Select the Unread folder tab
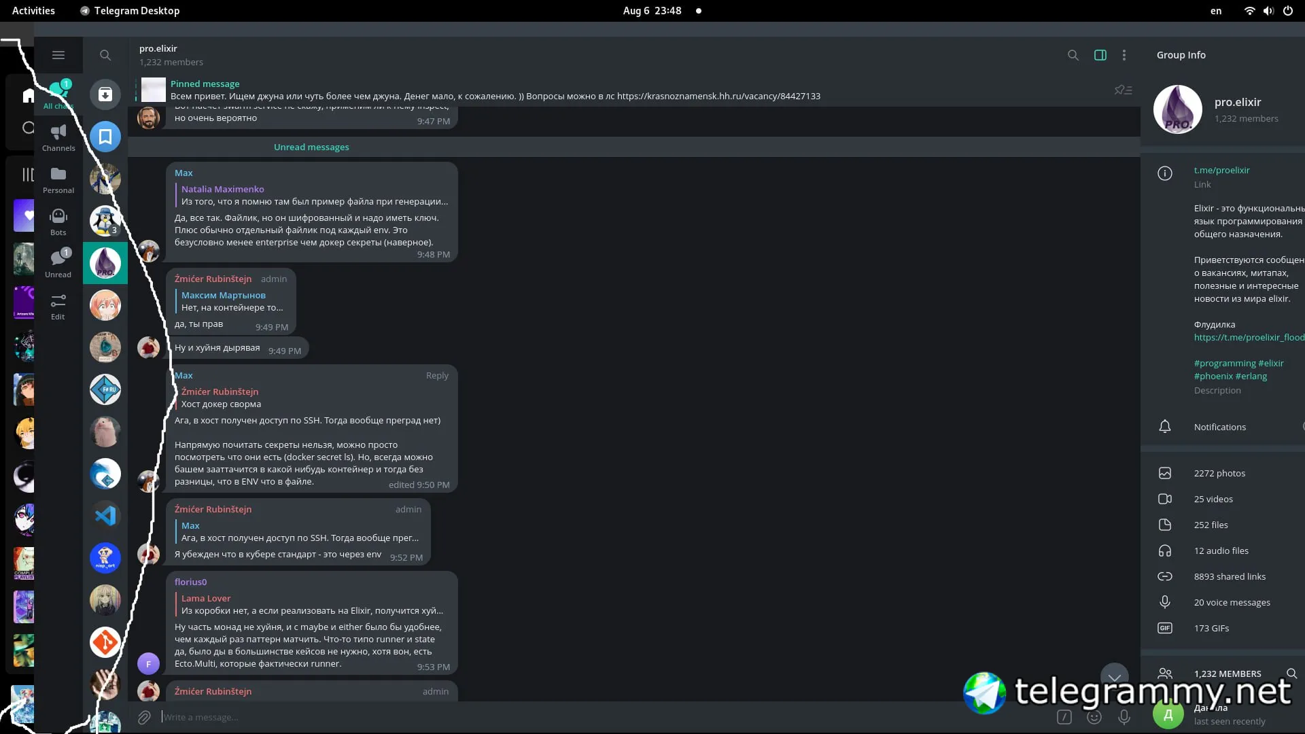Screen dimensions: 1305x734 tap(58, 264)
